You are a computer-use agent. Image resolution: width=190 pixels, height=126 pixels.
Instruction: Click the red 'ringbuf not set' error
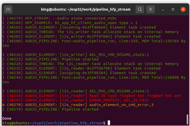pyautogui.click(x=92, y=96)
